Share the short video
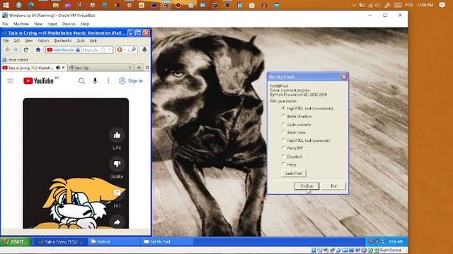 [x=117, y=222]
